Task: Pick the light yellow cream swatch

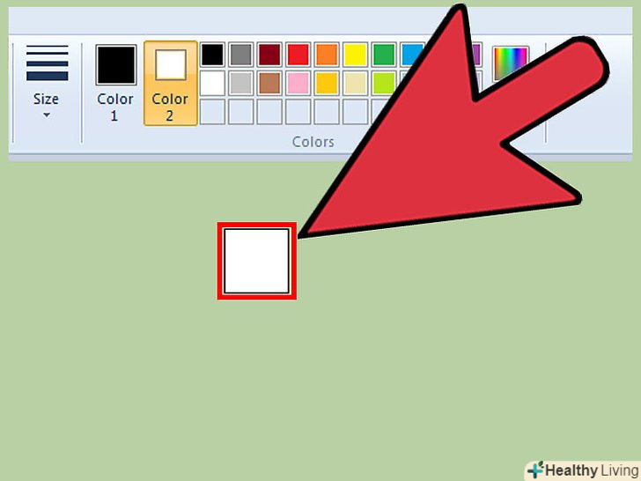Action: point(355,83)
